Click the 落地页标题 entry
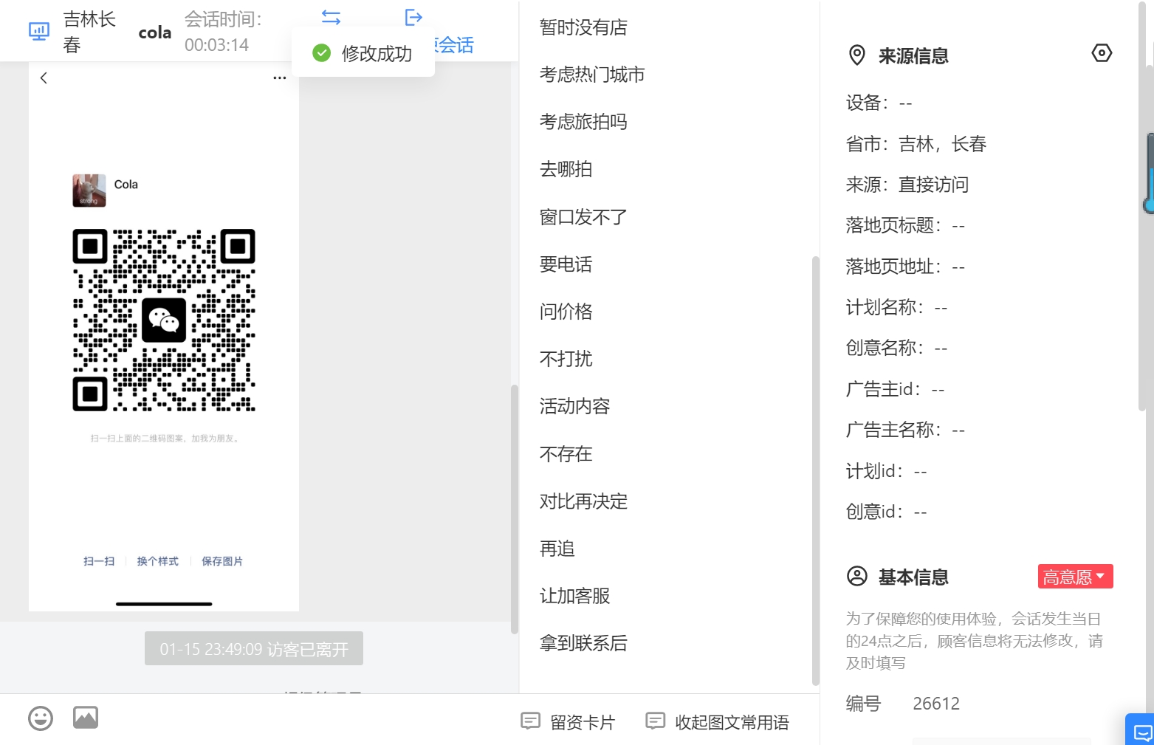 pyautogui.click(x=905, y=225)
